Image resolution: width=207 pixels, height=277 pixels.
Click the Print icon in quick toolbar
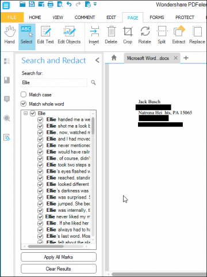[x=51, y=4]
